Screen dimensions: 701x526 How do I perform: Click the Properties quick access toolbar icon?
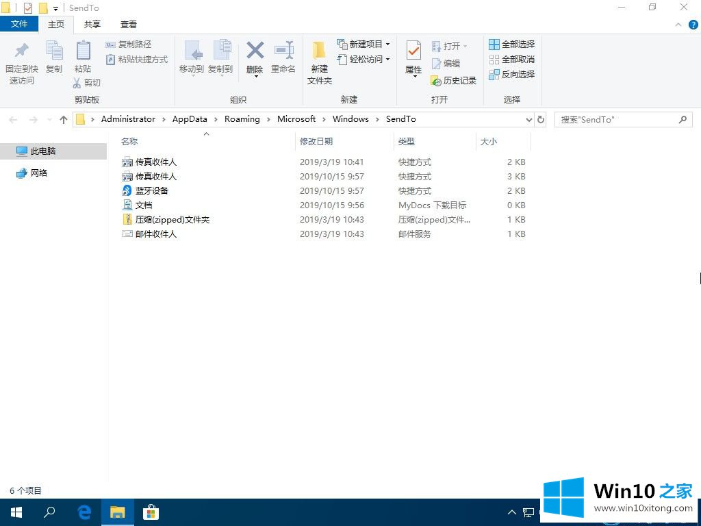click(x=27, y=8)
